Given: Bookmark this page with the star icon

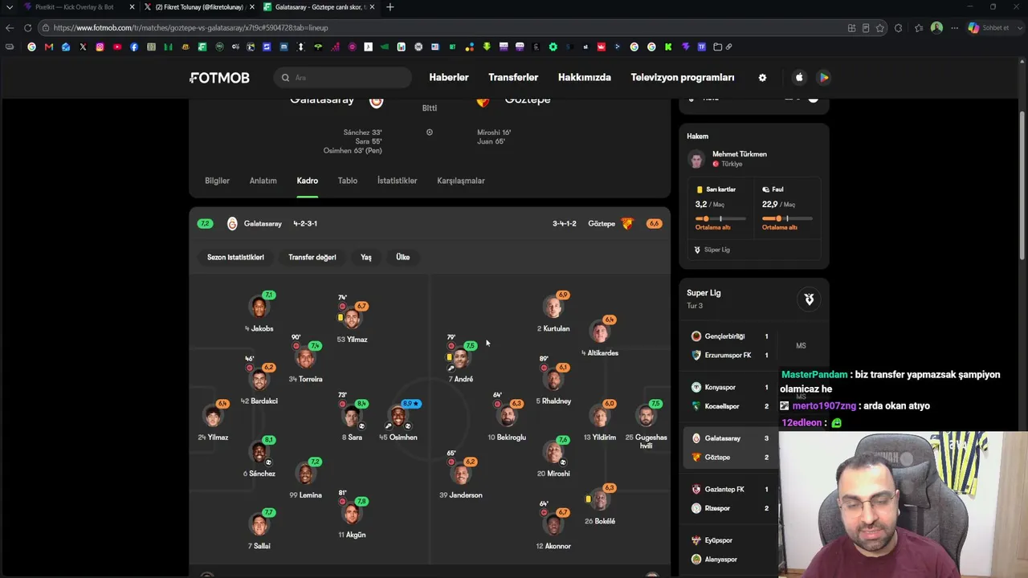Looking at the screenshot, I should click(x=880, y=28).
